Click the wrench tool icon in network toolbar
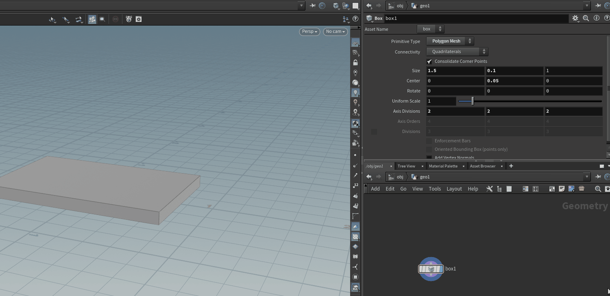The image size is (610, 296). pyautogui.click(x=489, y=189)
